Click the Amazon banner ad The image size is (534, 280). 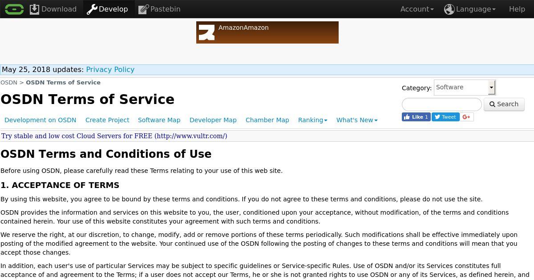(x=267, y=32)
